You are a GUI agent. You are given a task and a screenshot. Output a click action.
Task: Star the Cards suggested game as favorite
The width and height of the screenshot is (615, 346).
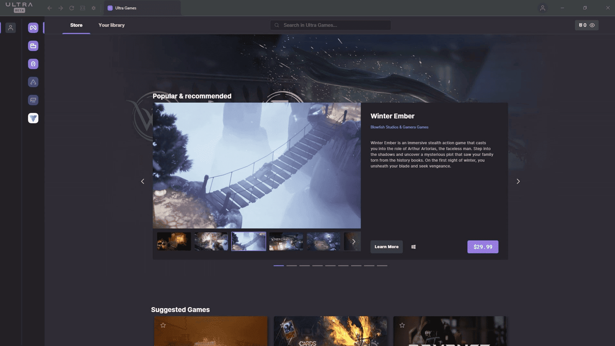282,325
